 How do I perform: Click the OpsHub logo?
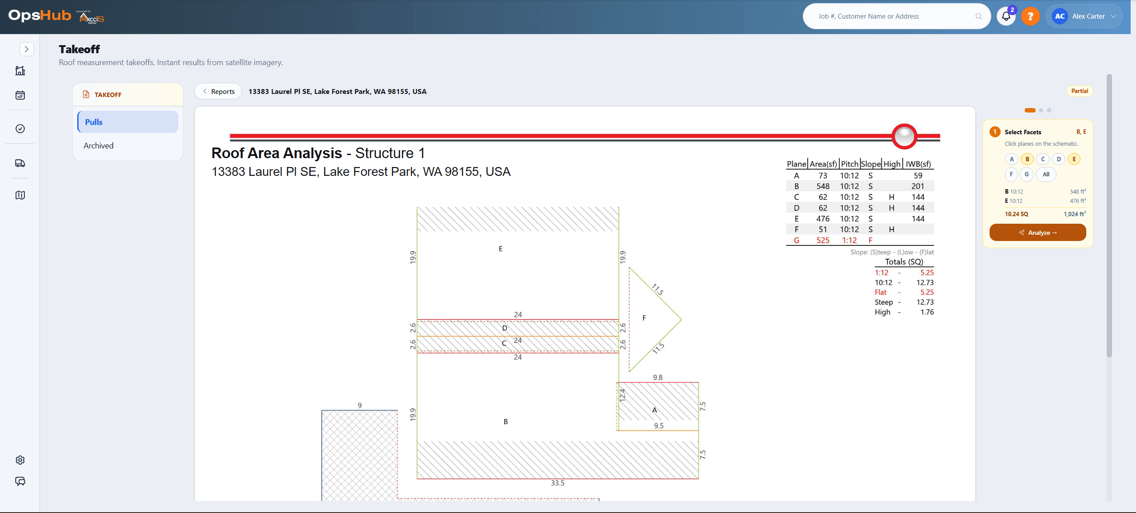click(40, 16)
